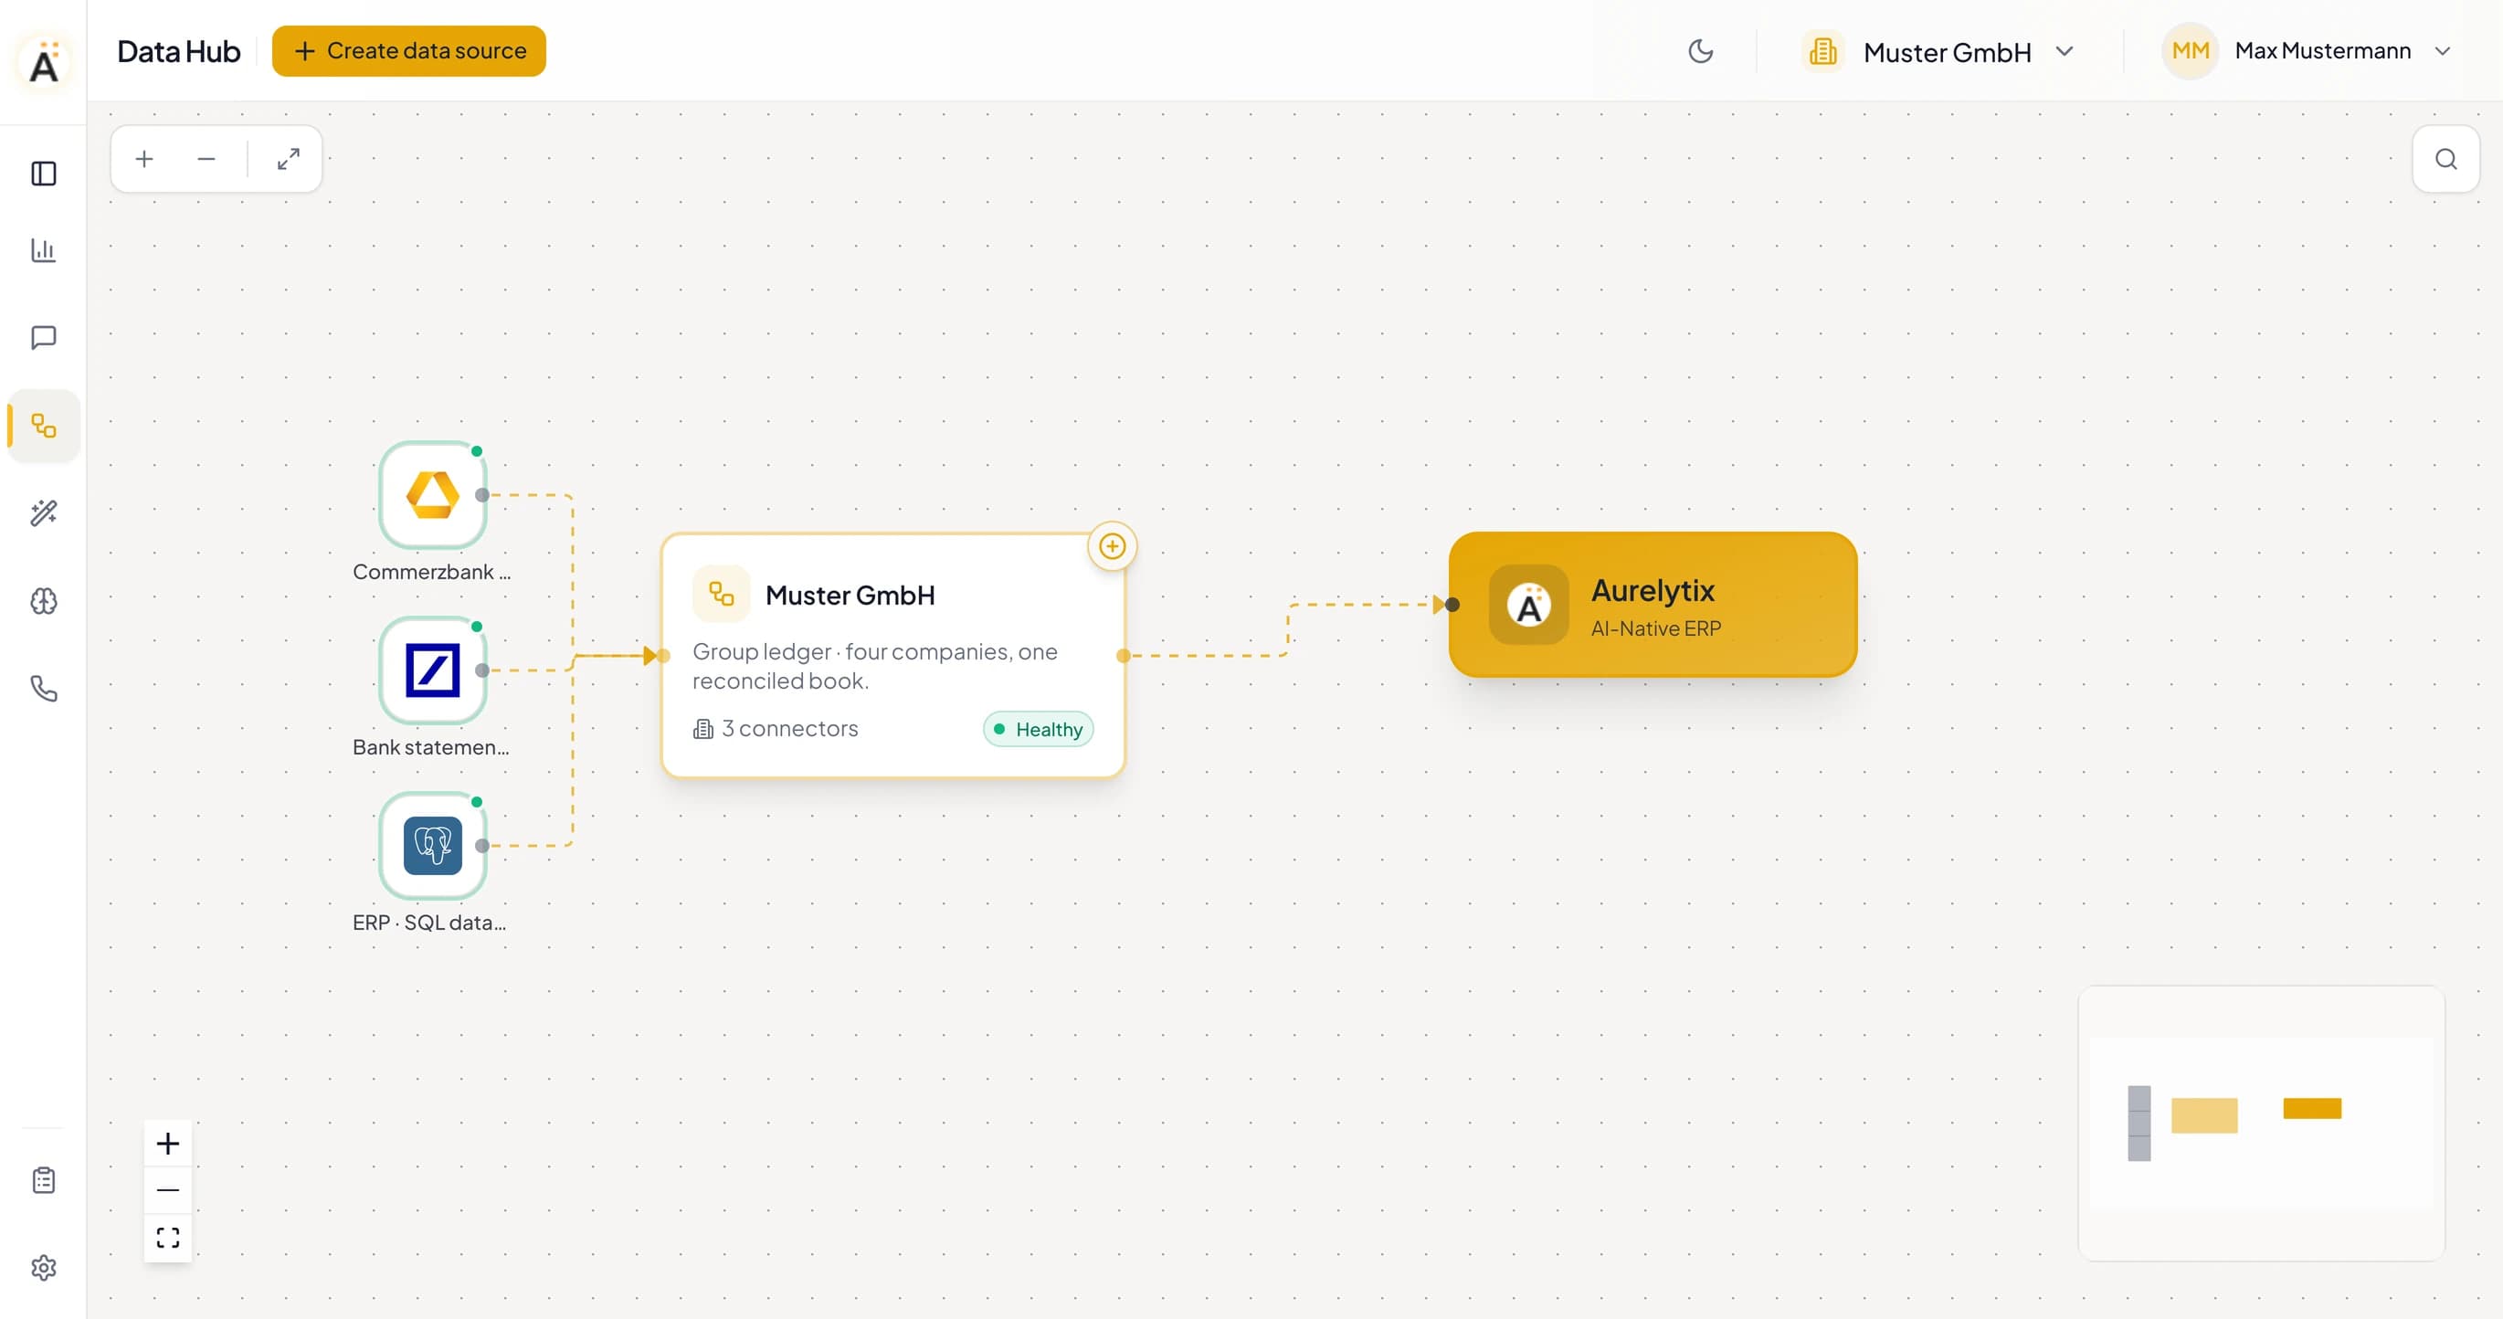Click the Muster GmbH card output handle
Screen dimensions: 2503x1319
1124,656
